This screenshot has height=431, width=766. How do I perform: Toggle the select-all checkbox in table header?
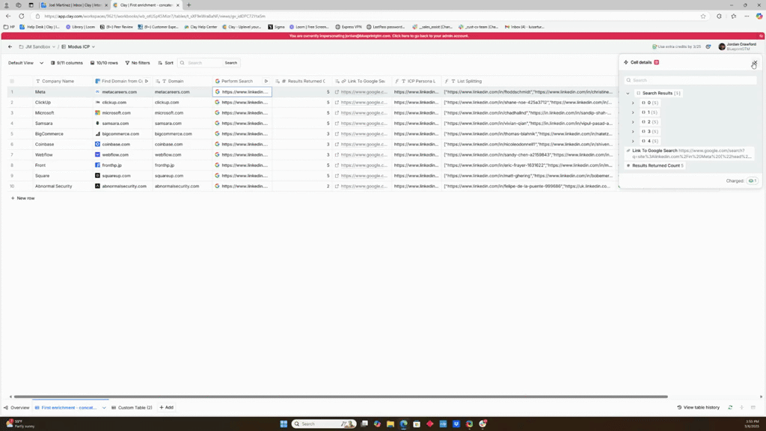[12, 81]
